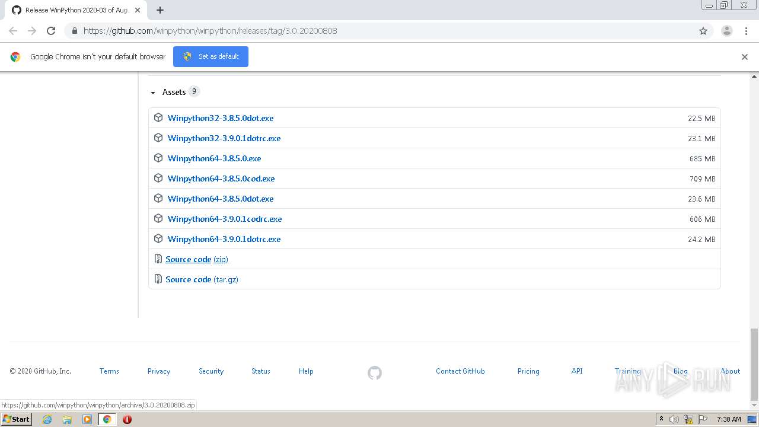Open the Chrome profile avatar
The height and width of the screenshot is (427, 759).
pos(727,31)
